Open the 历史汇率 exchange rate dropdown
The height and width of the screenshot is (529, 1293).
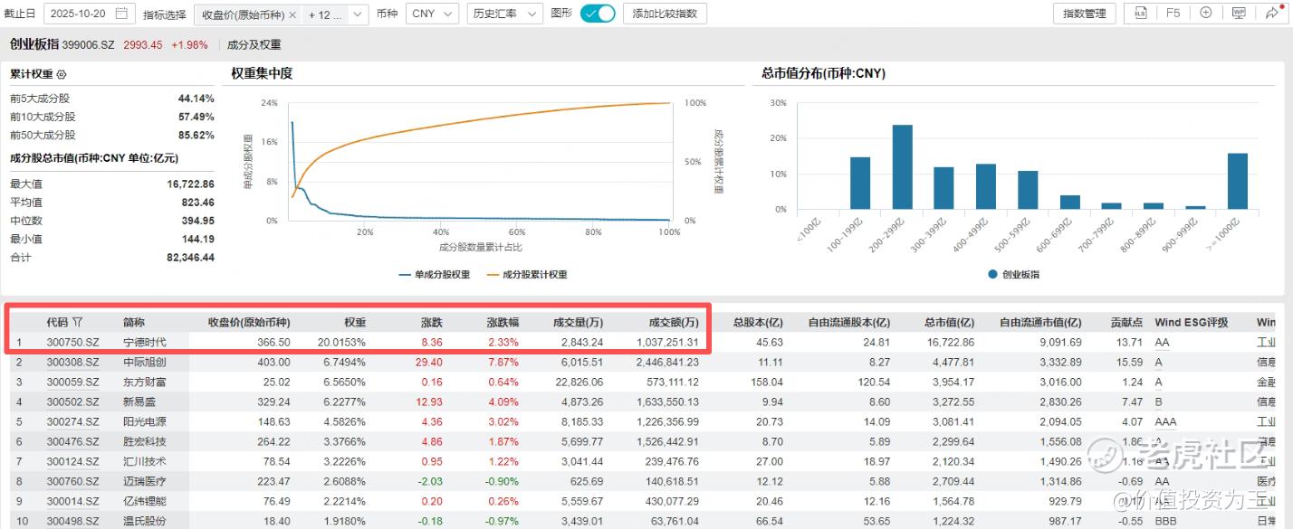point(505,14)
